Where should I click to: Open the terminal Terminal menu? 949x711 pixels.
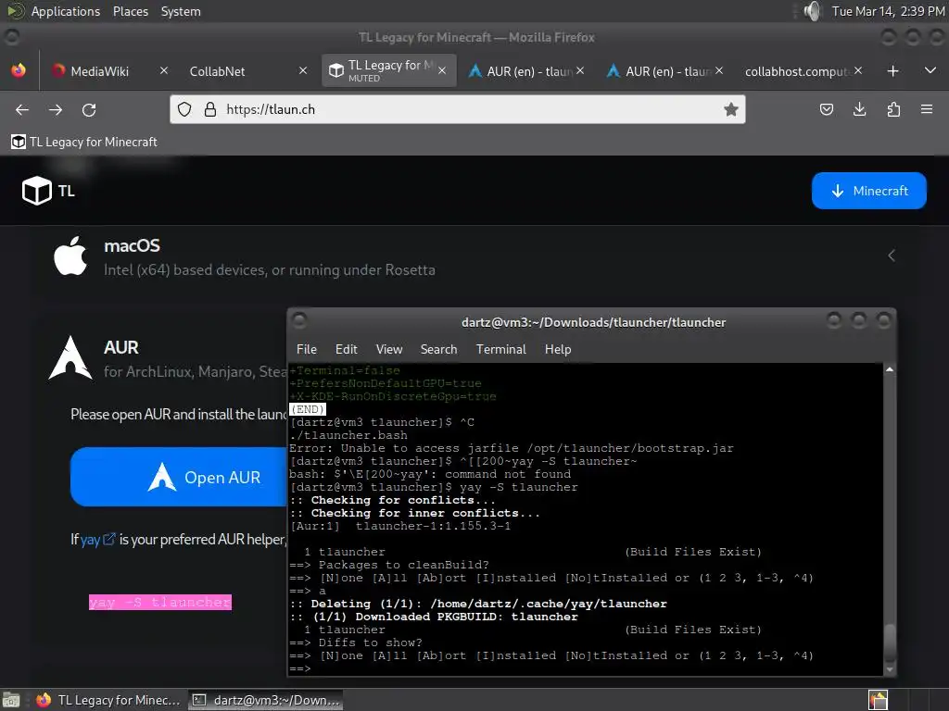point(501,349)
